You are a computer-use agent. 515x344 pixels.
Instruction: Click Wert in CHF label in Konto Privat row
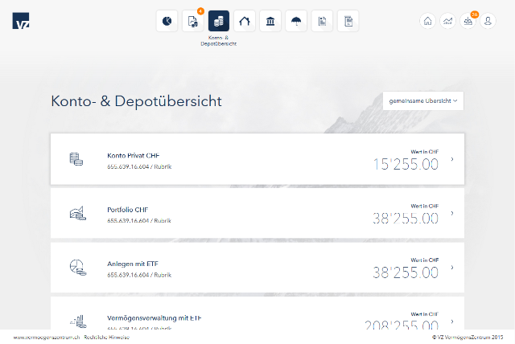tap(425, 151)
